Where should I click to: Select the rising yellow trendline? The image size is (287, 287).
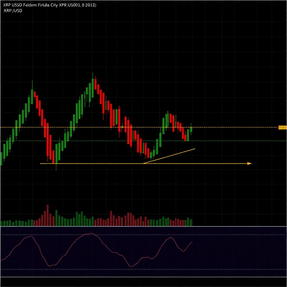tap(169, 156)
